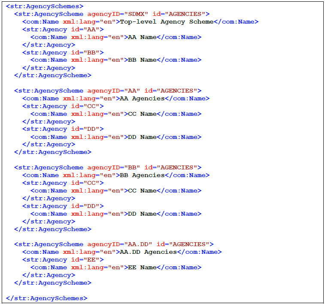325x304 pixels.
Task: Click the agencyID="AA" attribute of the second scheme
Action: (114, 91)
